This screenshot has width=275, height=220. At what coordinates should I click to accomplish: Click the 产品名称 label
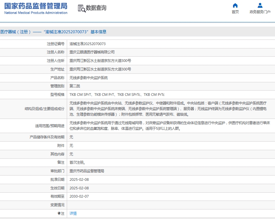point(57,78)
